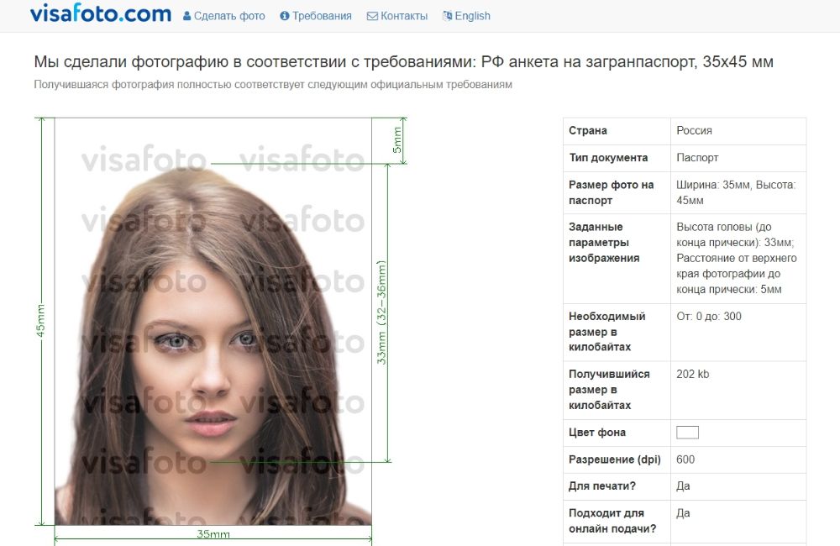Click the white background color swatch

(x=687, y=433)
